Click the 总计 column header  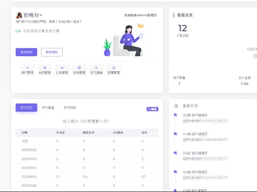tap(144, 132)
